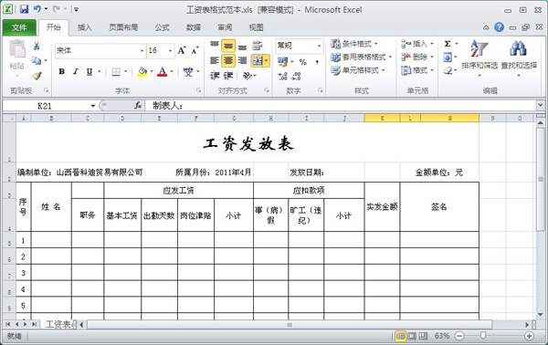
Task: Click the Undo arrow icon
Action: pos(37,9)
